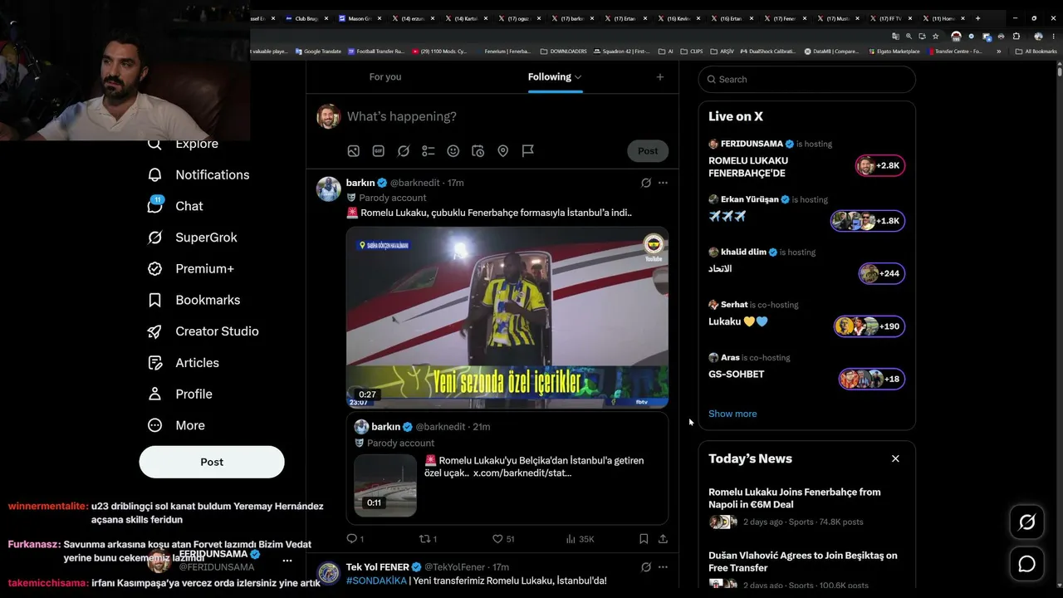Switch to For you tab
Viewport: 1063px width, 598px height.
385,77
